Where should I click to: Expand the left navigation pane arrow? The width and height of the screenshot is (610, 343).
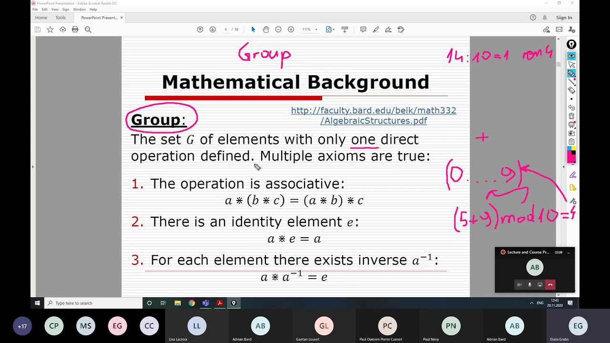(x=32, y=167)
